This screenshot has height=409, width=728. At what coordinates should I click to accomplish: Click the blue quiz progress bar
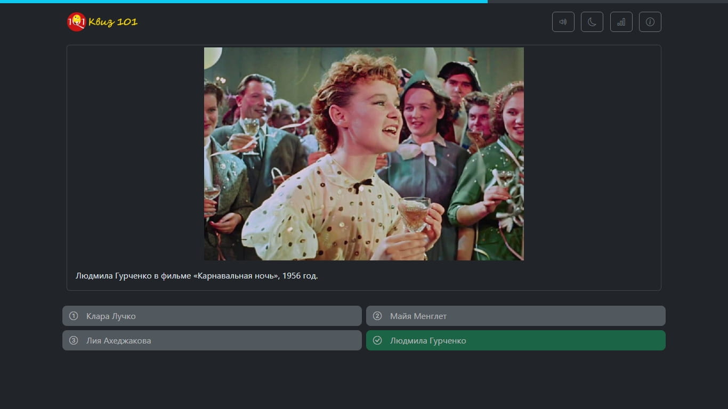[x=244, y=2]
